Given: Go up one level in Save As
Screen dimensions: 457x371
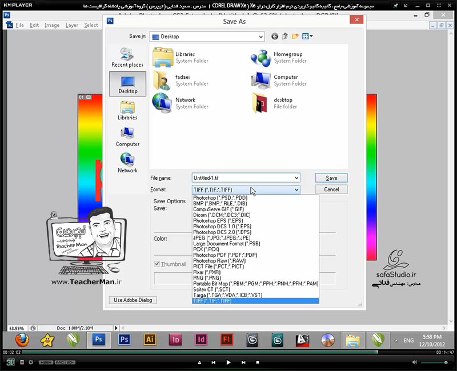Looking at the screenshot, I should coord(284,37).
